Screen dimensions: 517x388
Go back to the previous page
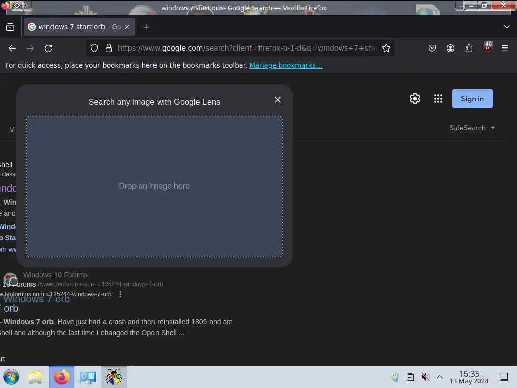[x=12, y=48]
